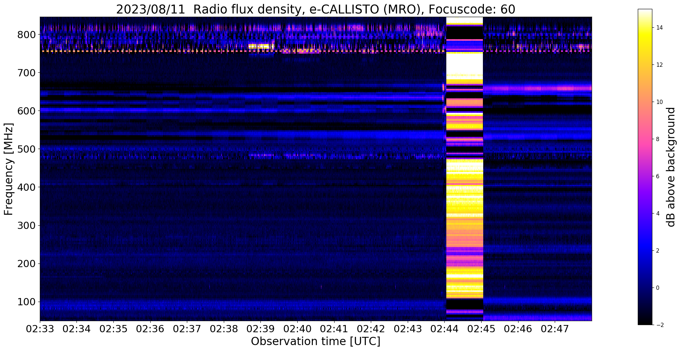
Task: Click the 02:35 time tick label
Action: (x=114, y=329)
